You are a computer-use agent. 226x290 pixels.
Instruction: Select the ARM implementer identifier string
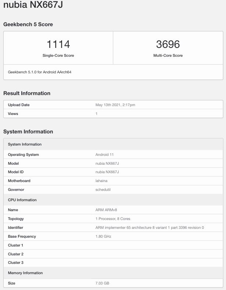(x=150, y=228)
